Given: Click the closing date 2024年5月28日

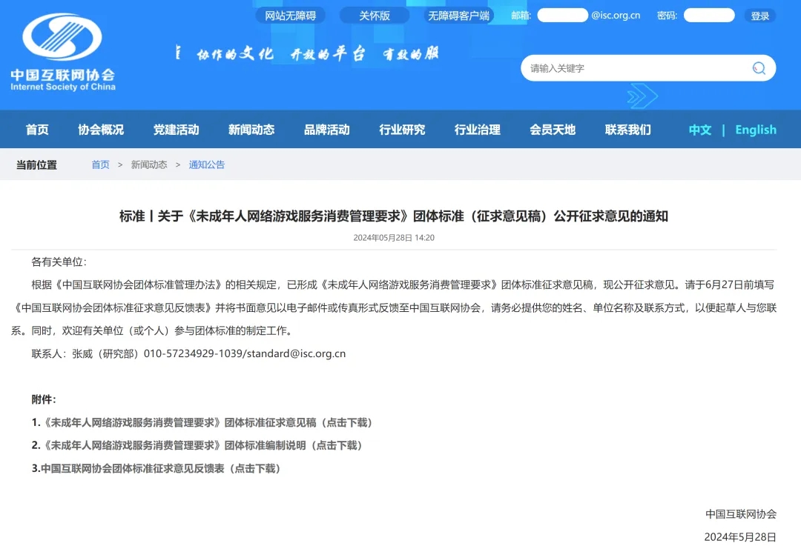Looking at the screenshot, I should click(740, 537).
